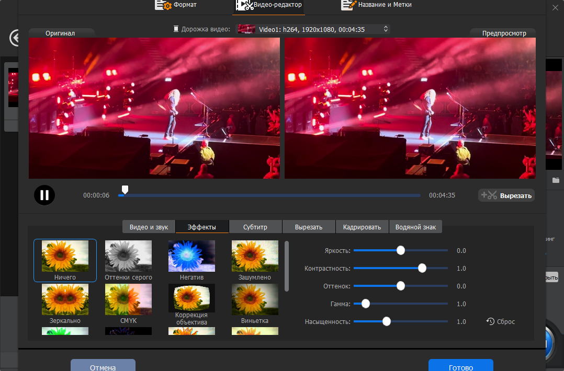
Task: Click the back arrow in background window
Action: tap(15, 37)
